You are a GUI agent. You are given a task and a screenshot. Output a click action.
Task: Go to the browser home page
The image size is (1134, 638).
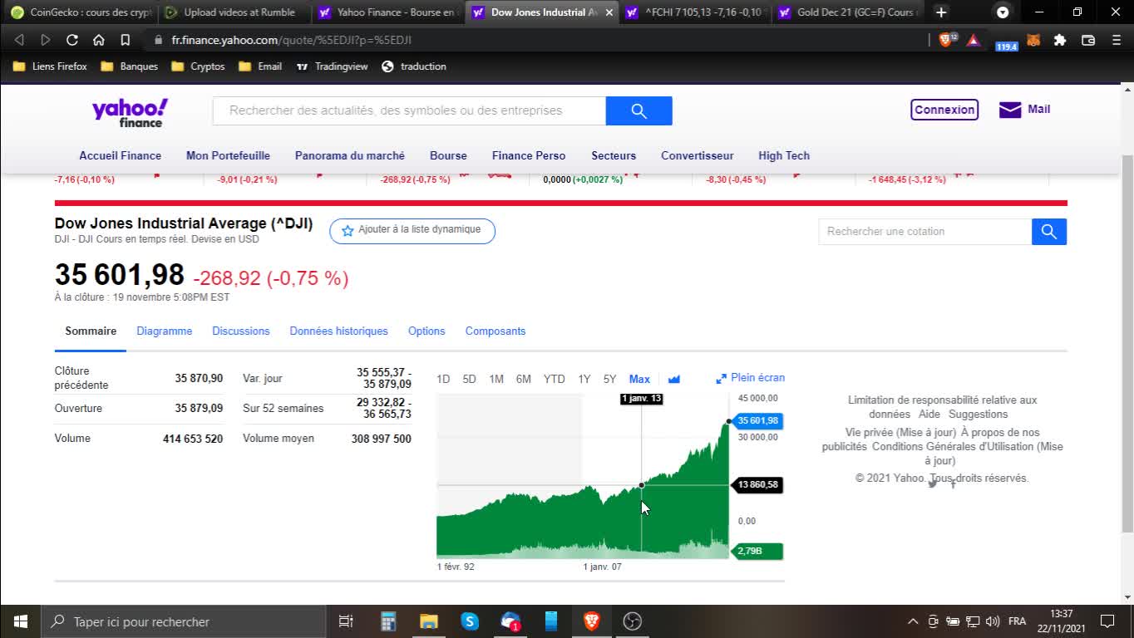(98, 40)
